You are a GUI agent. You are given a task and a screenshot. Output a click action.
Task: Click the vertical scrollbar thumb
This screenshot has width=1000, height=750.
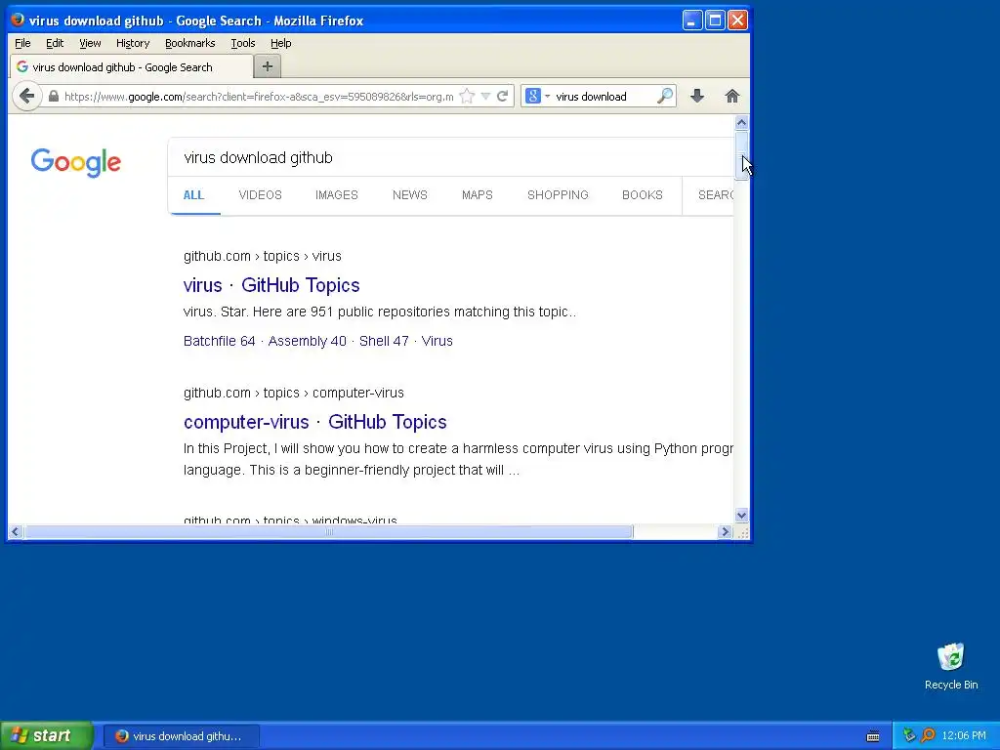pyautogui.click(x=741, y=155)
